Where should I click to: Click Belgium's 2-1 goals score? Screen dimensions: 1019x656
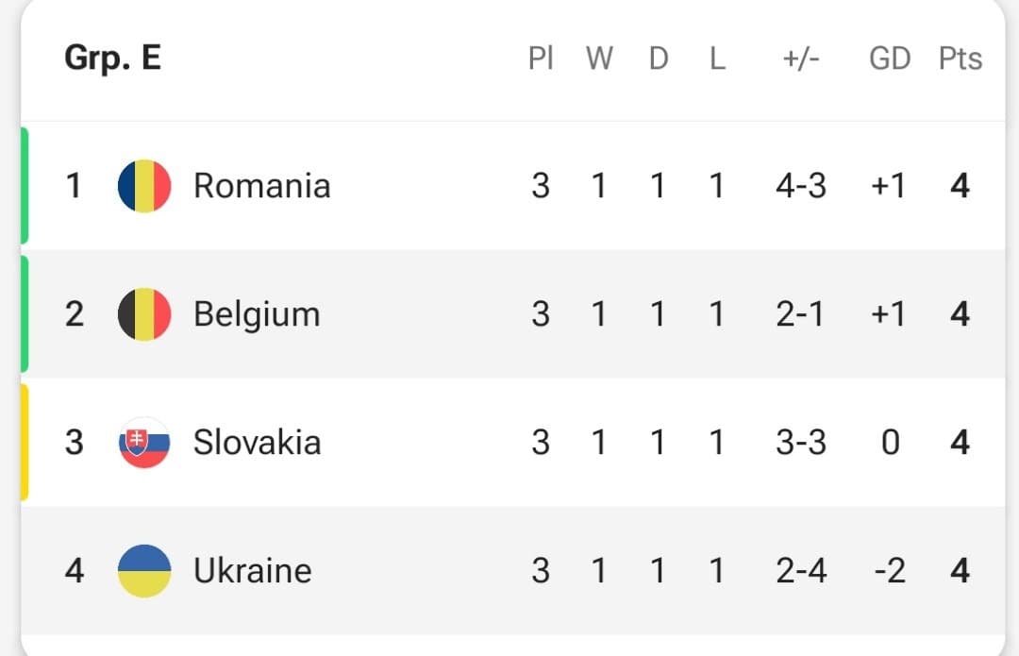pyautogui.click(x=800, y=314)
